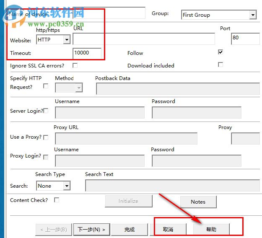Image resolution: width=262 pixels, height=238 pixels.
Task: Click the Server Login Password field
Action: point(197,113)
